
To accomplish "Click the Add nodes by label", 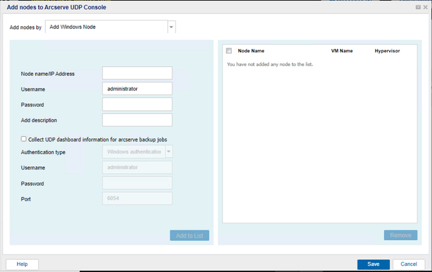I will pyautogui.click(x=25, y=28).
